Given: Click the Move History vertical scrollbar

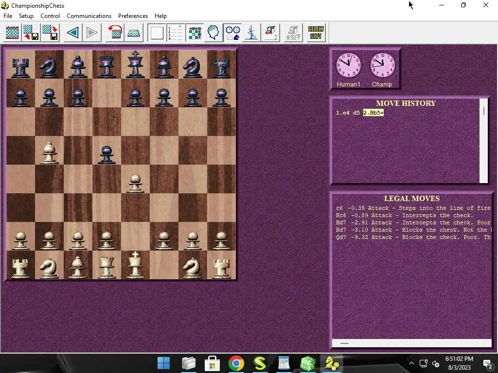Looking at the screenshot, I should click(x=484, y=141).
